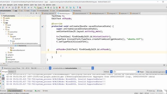Click the Project panel gear settings icon
The height and width of the screenshot is (94, 167).
coord(37,13)
